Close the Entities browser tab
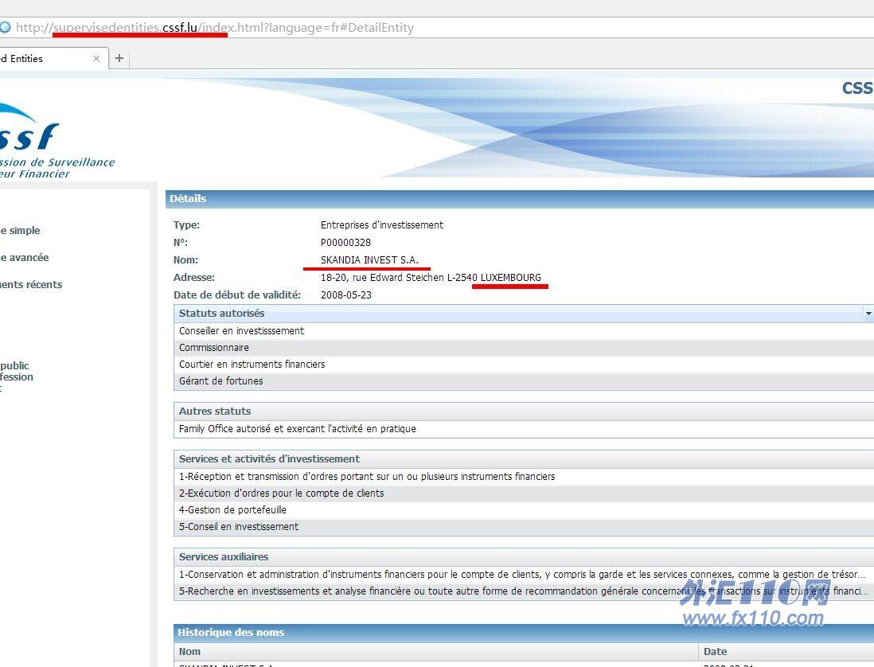 click(96, 59)
